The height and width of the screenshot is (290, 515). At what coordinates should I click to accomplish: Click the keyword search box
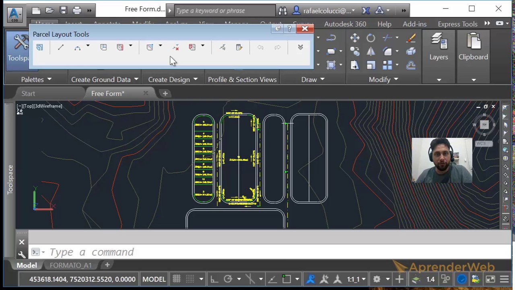click(x=225, y=10)
